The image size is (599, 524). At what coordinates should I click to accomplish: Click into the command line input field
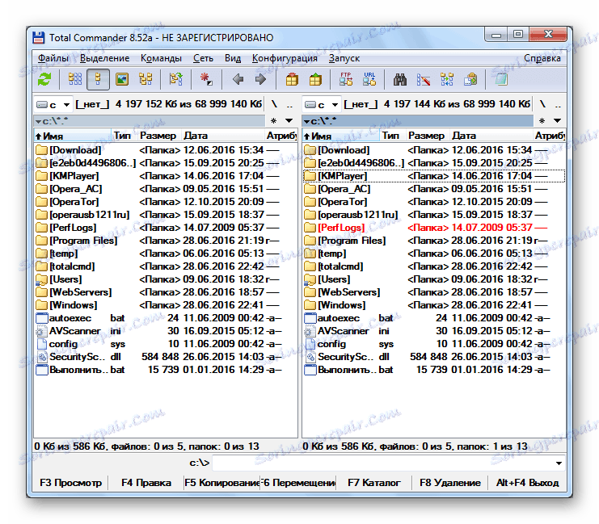[383, 463]
